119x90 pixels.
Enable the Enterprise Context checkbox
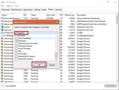tap(17, 46)
